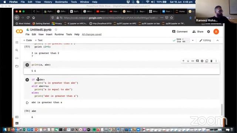Open the user account avatar R
Viewport: 237px width, 133px height.
pos(216,32)
